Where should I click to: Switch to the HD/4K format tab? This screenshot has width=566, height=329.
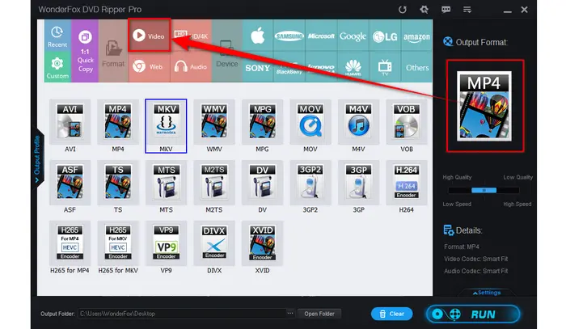191,36
